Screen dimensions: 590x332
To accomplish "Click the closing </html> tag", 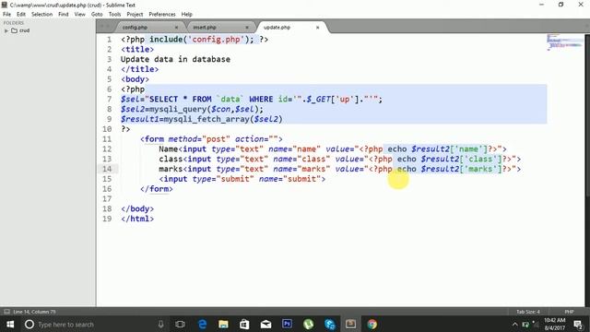I will click(x=137, y=219).
